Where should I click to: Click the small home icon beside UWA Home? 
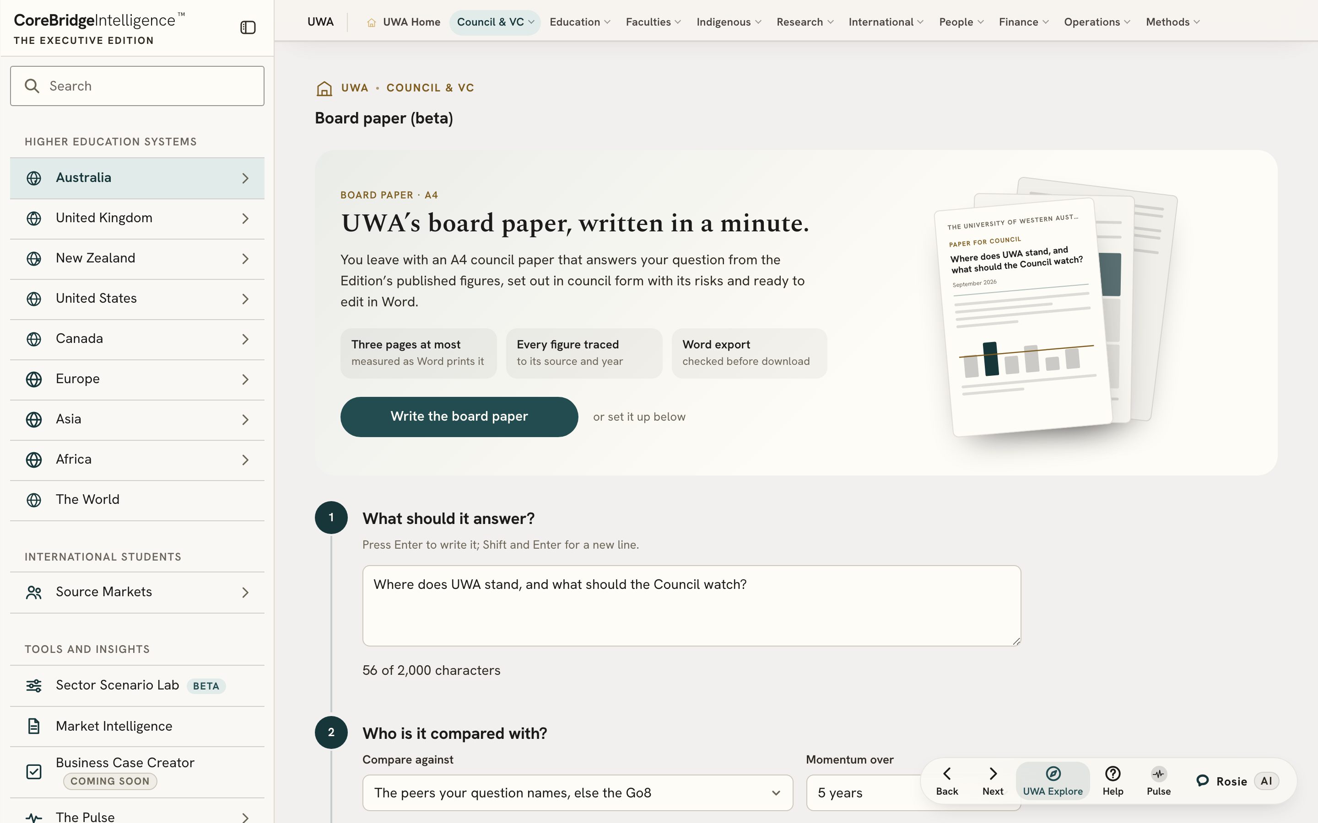click(372, 22)
